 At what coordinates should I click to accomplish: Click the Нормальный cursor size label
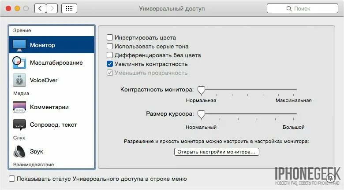click(201, 127)
